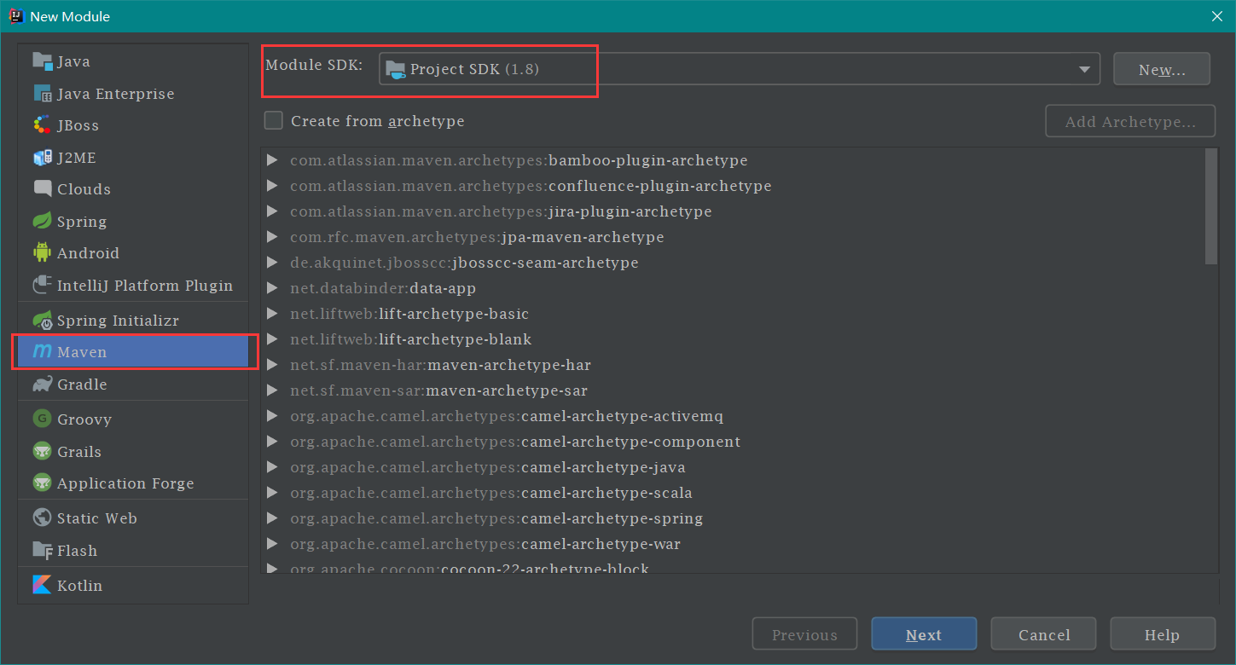Choose the Groovy module icon

tap(42, 419)
